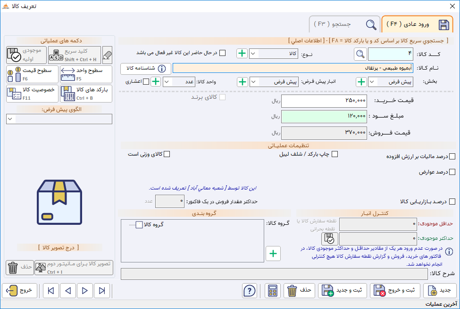Go to the previous record arrow

point(68,291)
